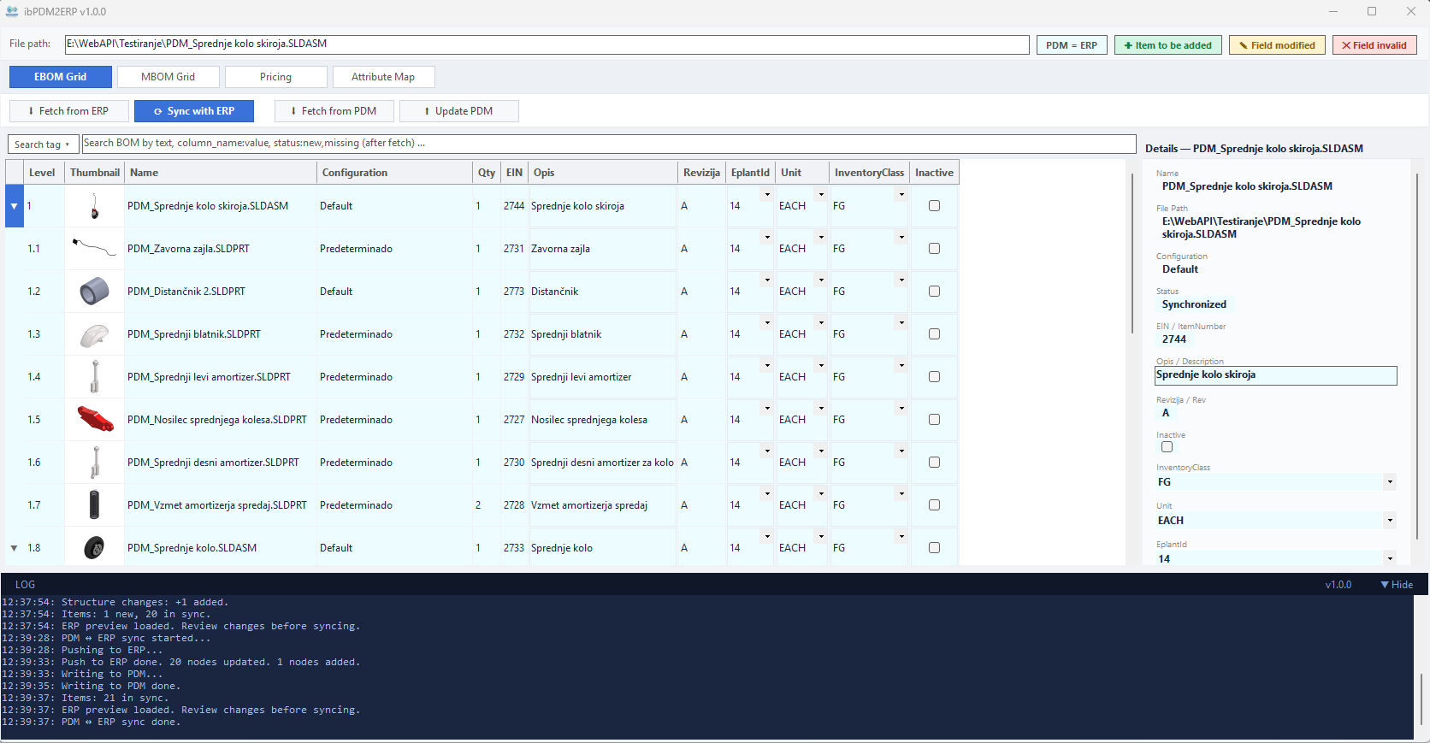Viewport: 1430px width, 743px height.
Task: Open InventoryClass dropdown for Sprednji blatnik row
Action: tap(901, 323)
